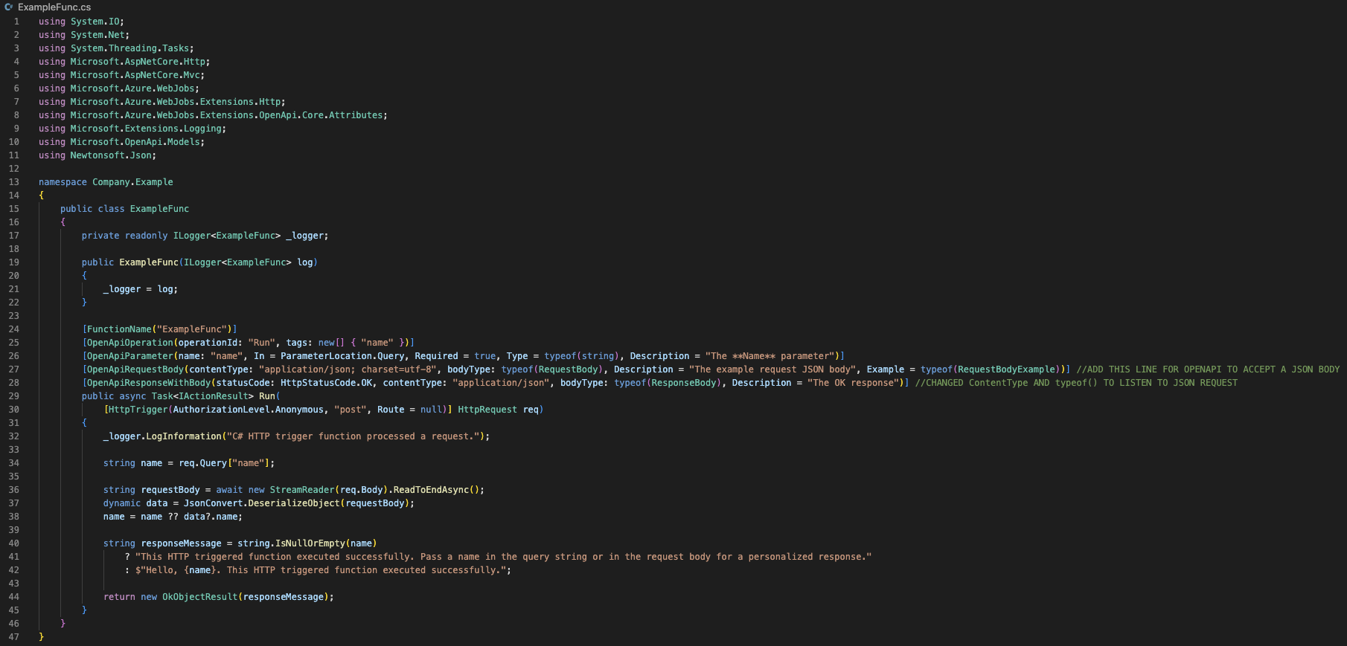Screen dimensions: 1347x646
Task: Select the ExampleFunc.cs file tab
Action: 54,7
